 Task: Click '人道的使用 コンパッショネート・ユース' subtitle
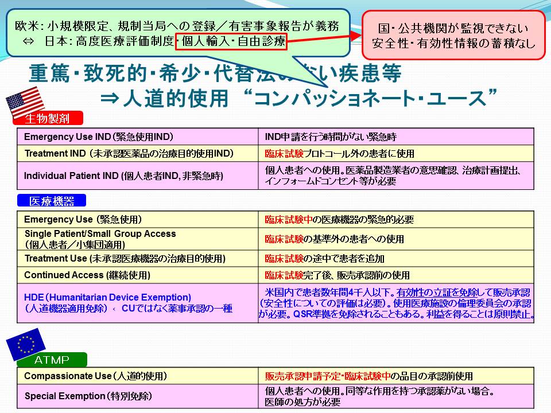tap(298, 98)
